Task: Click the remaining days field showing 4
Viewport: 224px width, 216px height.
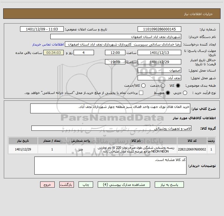Action: [x=84, y=52]
